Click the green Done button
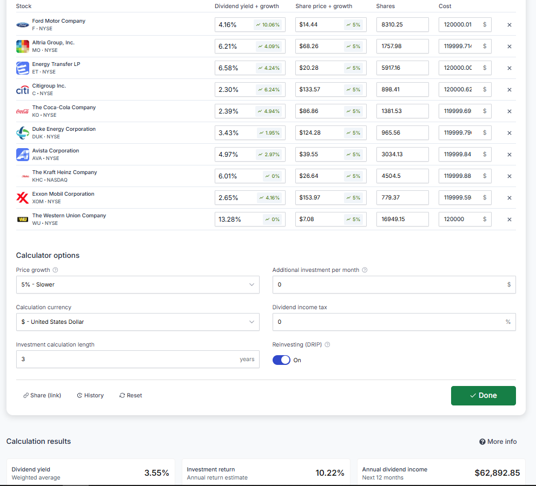 point(484,396)
